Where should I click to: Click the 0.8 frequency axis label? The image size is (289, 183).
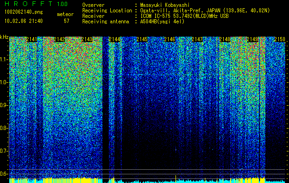click(x=4, y=128)
